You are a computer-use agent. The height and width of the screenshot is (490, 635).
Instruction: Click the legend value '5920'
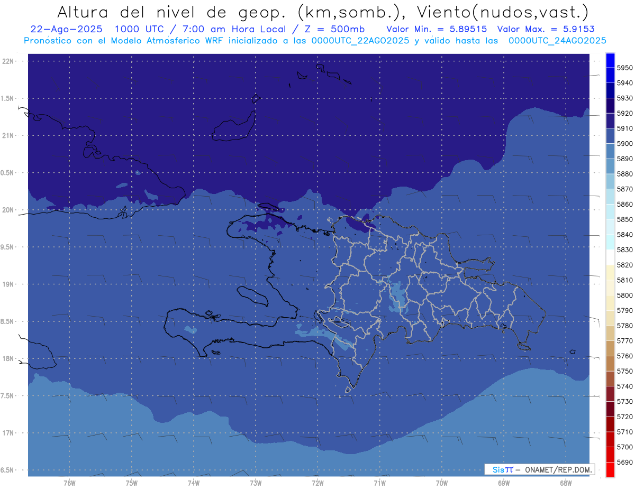pyautogui.click(x=624, y=113)
